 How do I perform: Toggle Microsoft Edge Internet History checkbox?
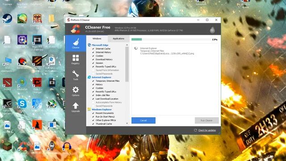coord(93,52)
